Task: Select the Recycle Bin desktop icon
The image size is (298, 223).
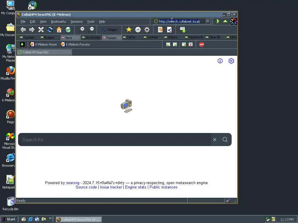Action: pyautogui.click(x=10, y=204)
